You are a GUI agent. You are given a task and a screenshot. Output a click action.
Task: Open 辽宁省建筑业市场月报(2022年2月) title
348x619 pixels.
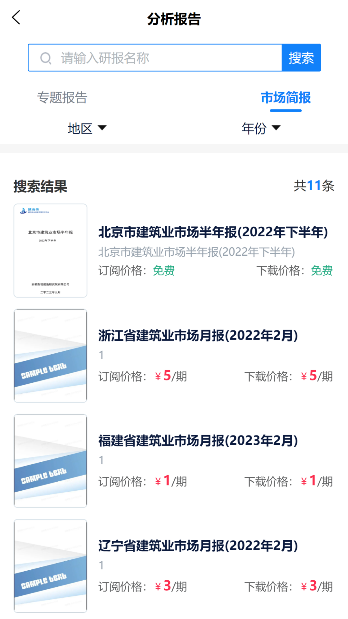pos(198,546)
